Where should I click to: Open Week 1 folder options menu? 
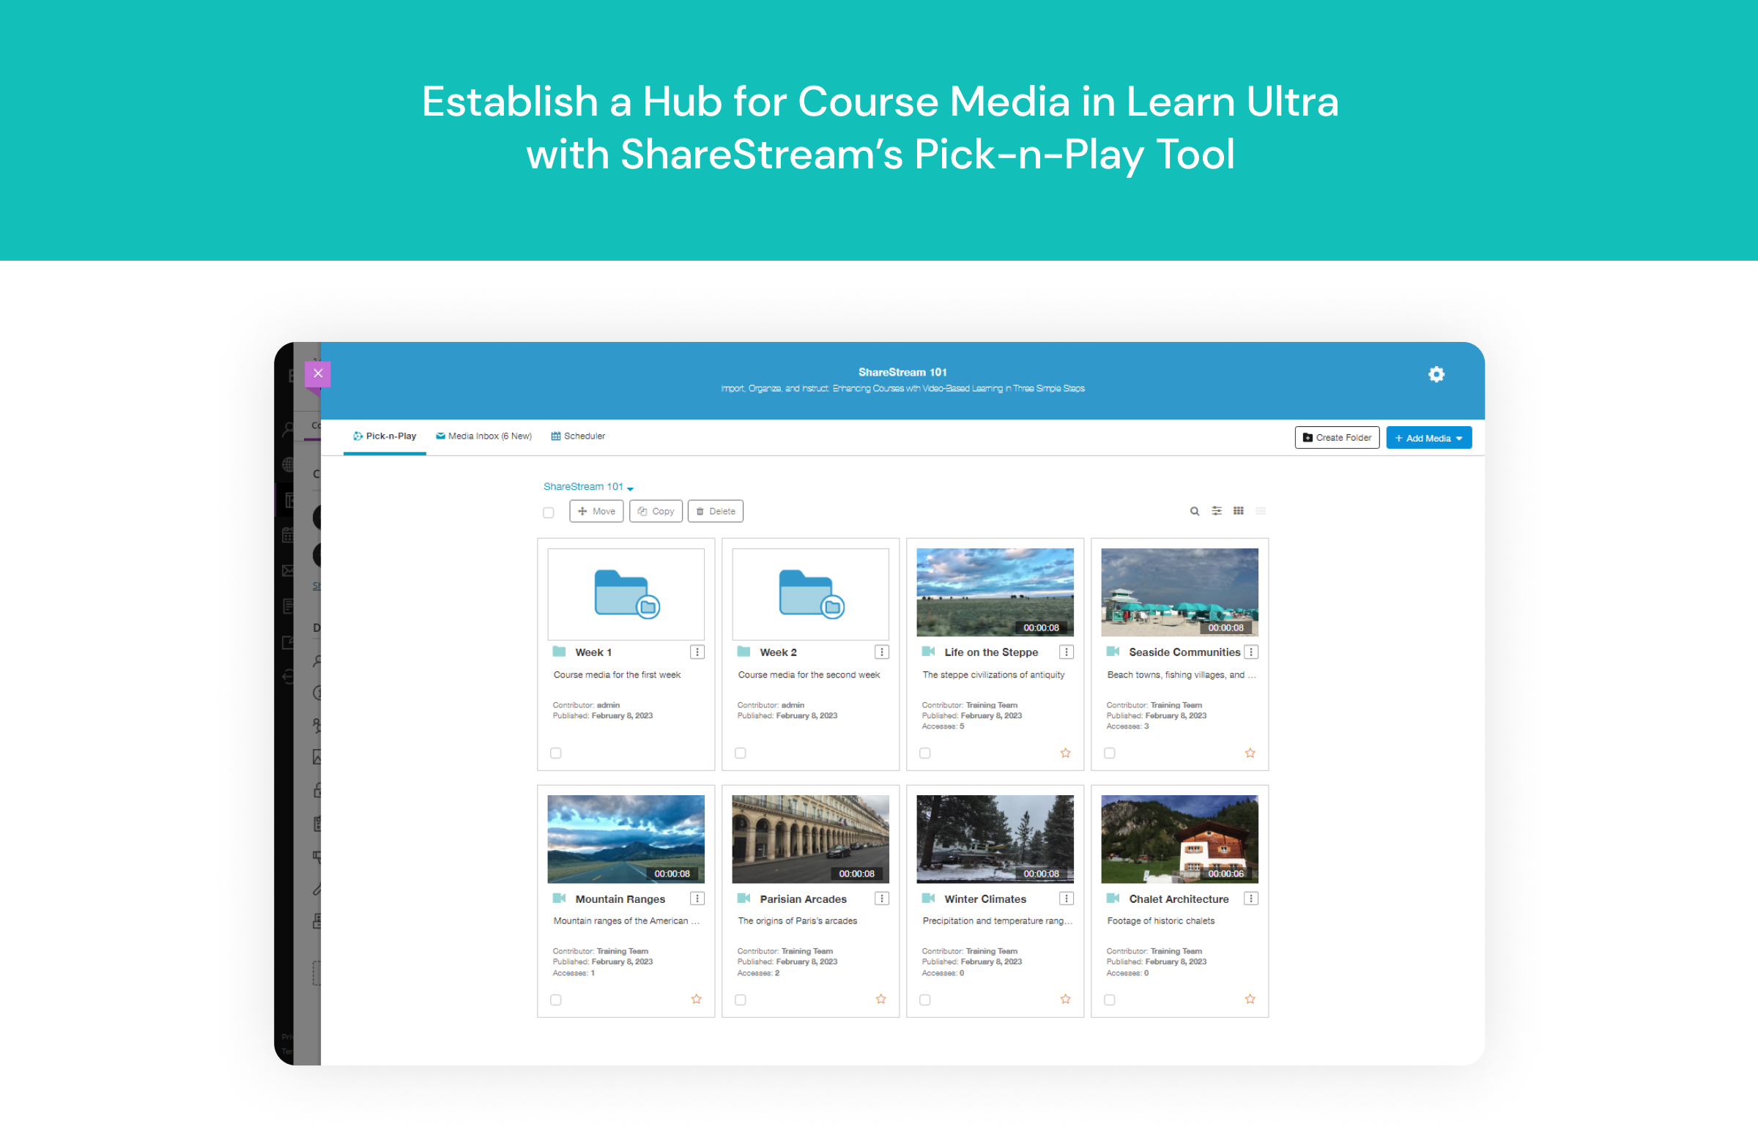[697, 652]
